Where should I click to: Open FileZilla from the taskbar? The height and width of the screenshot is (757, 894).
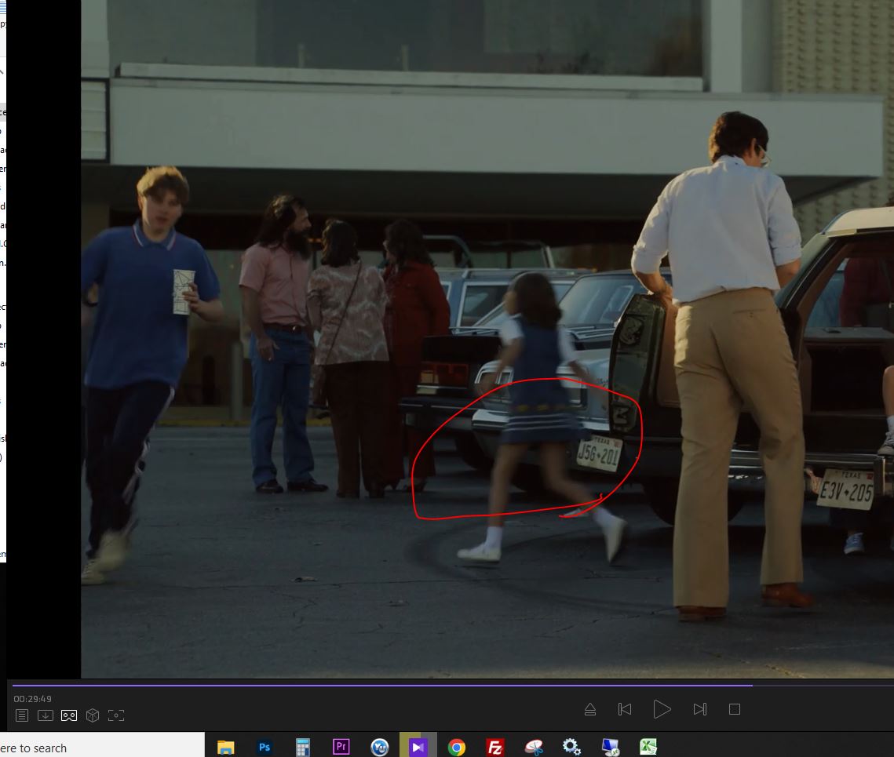tap(495, 747)
